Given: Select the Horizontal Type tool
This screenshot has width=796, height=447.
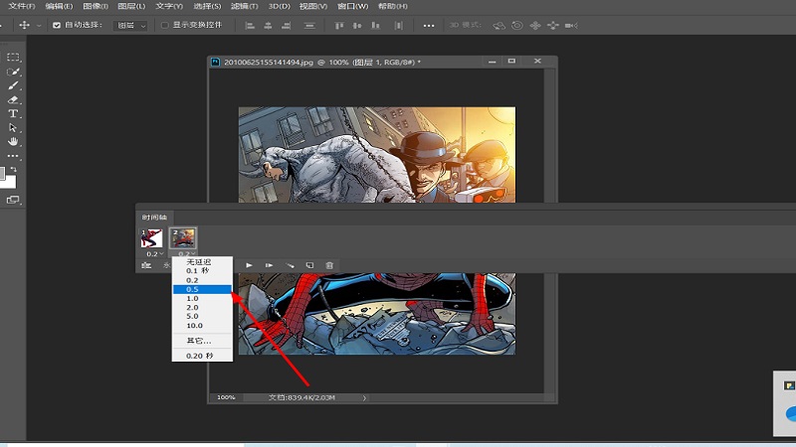Looking at the screenshot, I should pyautogui.click(x=13, y=113).
